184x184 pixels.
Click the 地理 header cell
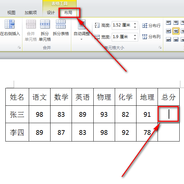(147, 97)
